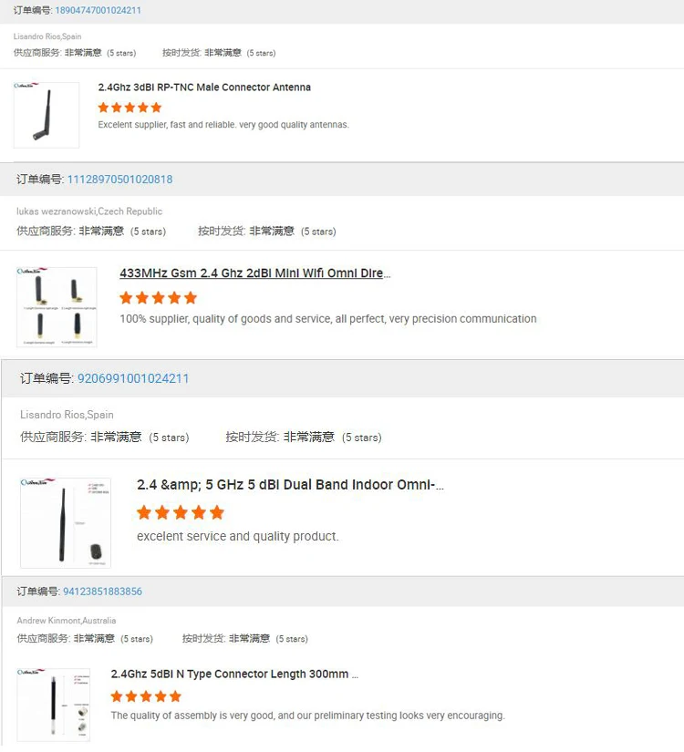The image size is (684, 752).
Task: Click the star rating under RP-TNC antenna
Action: pyautogui.click(x=130, y=108)
